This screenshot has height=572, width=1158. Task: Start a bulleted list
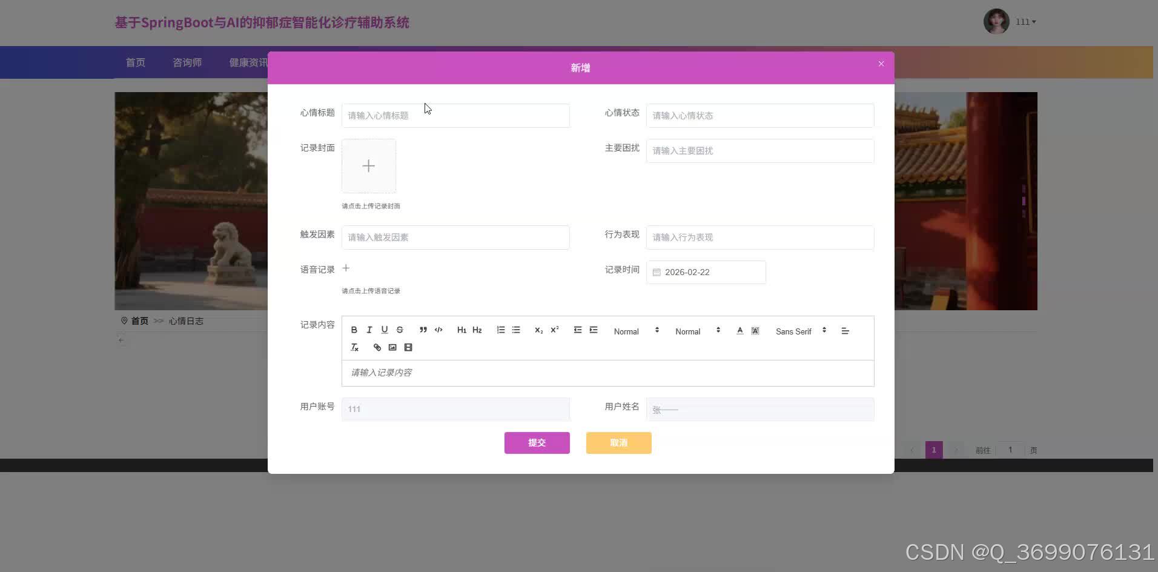[516, 330]
